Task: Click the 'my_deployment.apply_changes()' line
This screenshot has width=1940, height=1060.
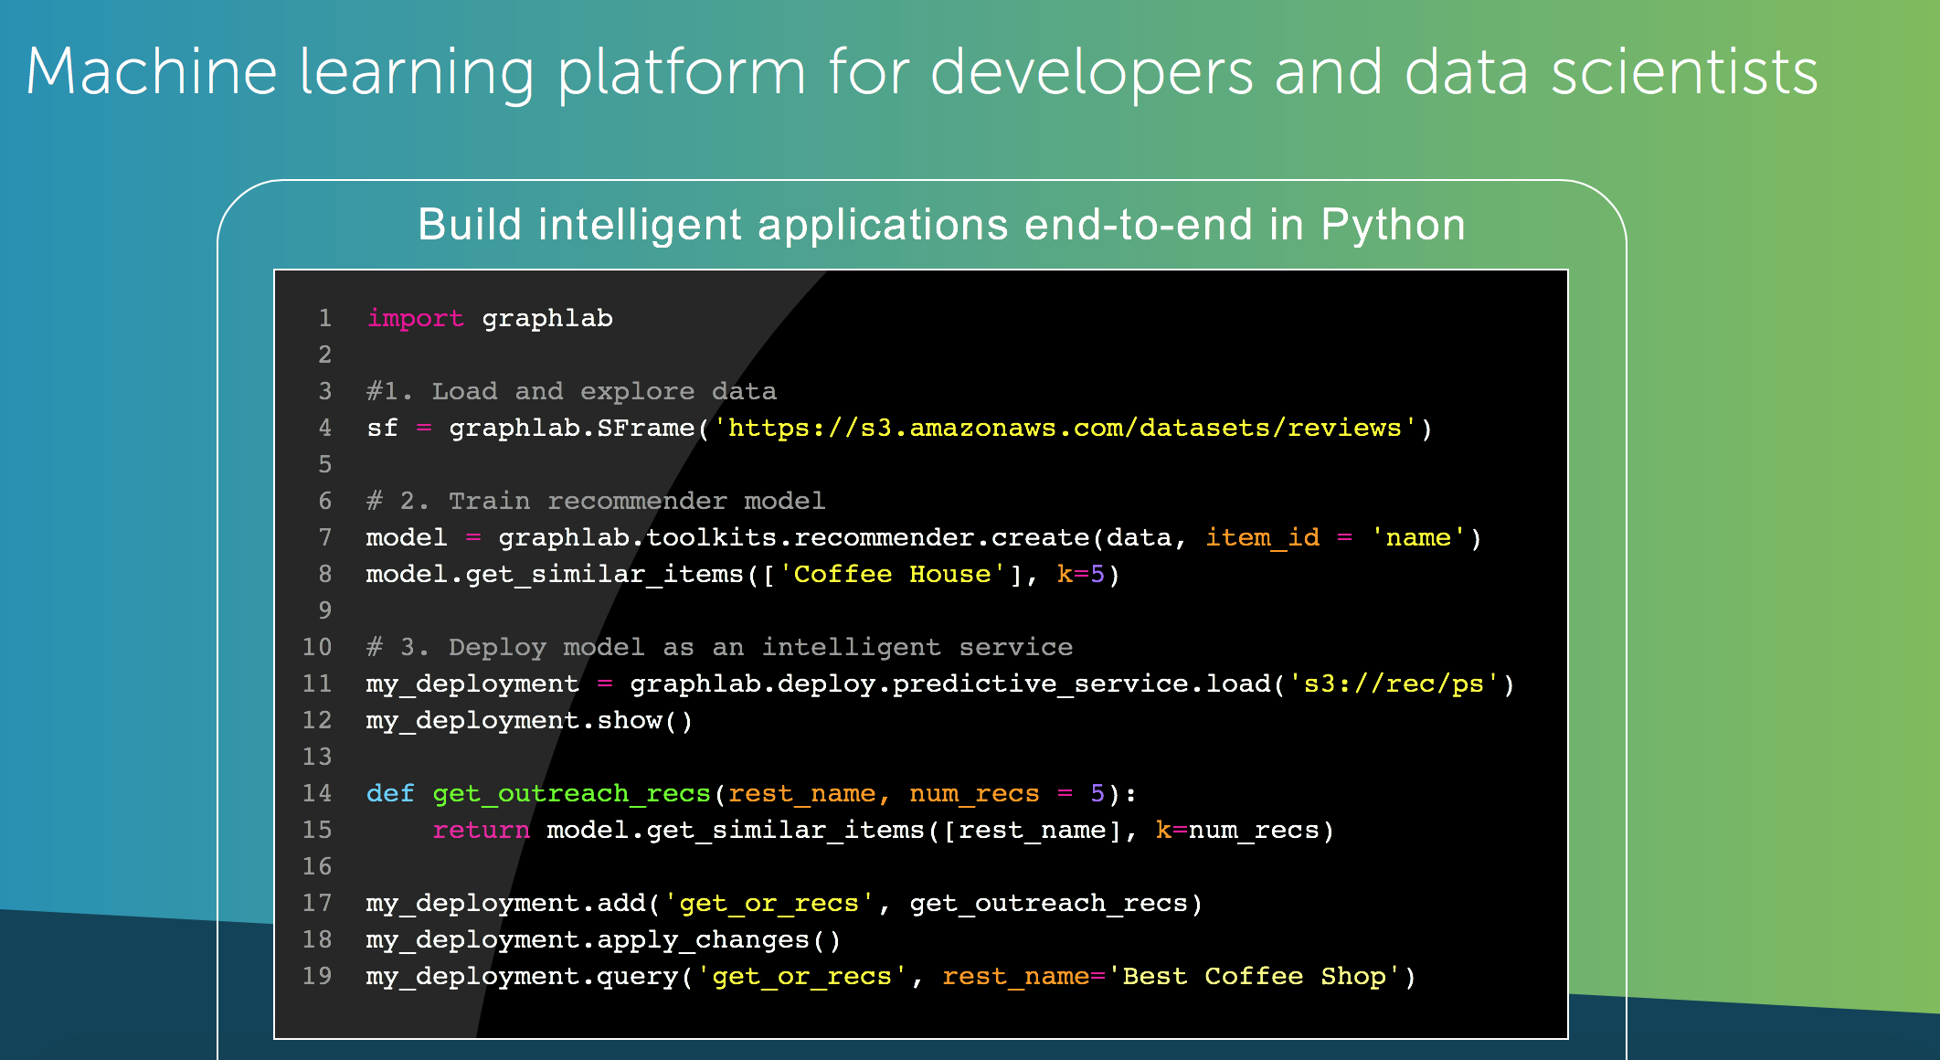Action: click(x=603, y=940)
